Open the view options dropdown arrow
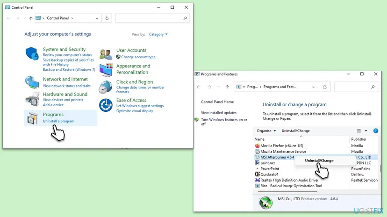387x217 pixels. pyautogui.click(x=366, y=131)
